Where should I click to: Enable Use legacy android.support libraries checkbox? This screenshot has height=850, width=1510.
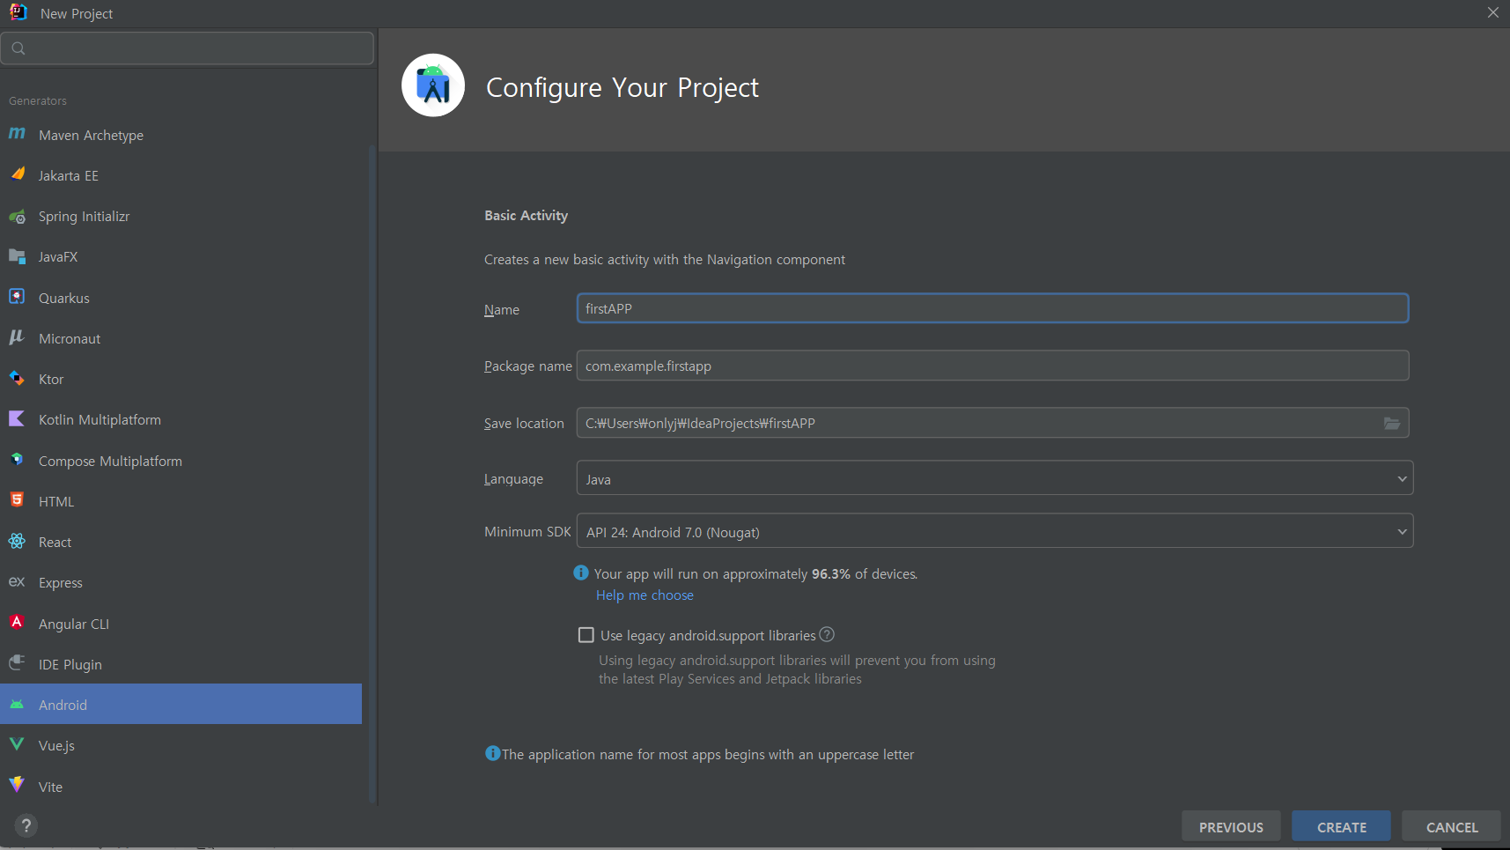tap(586, 634)
